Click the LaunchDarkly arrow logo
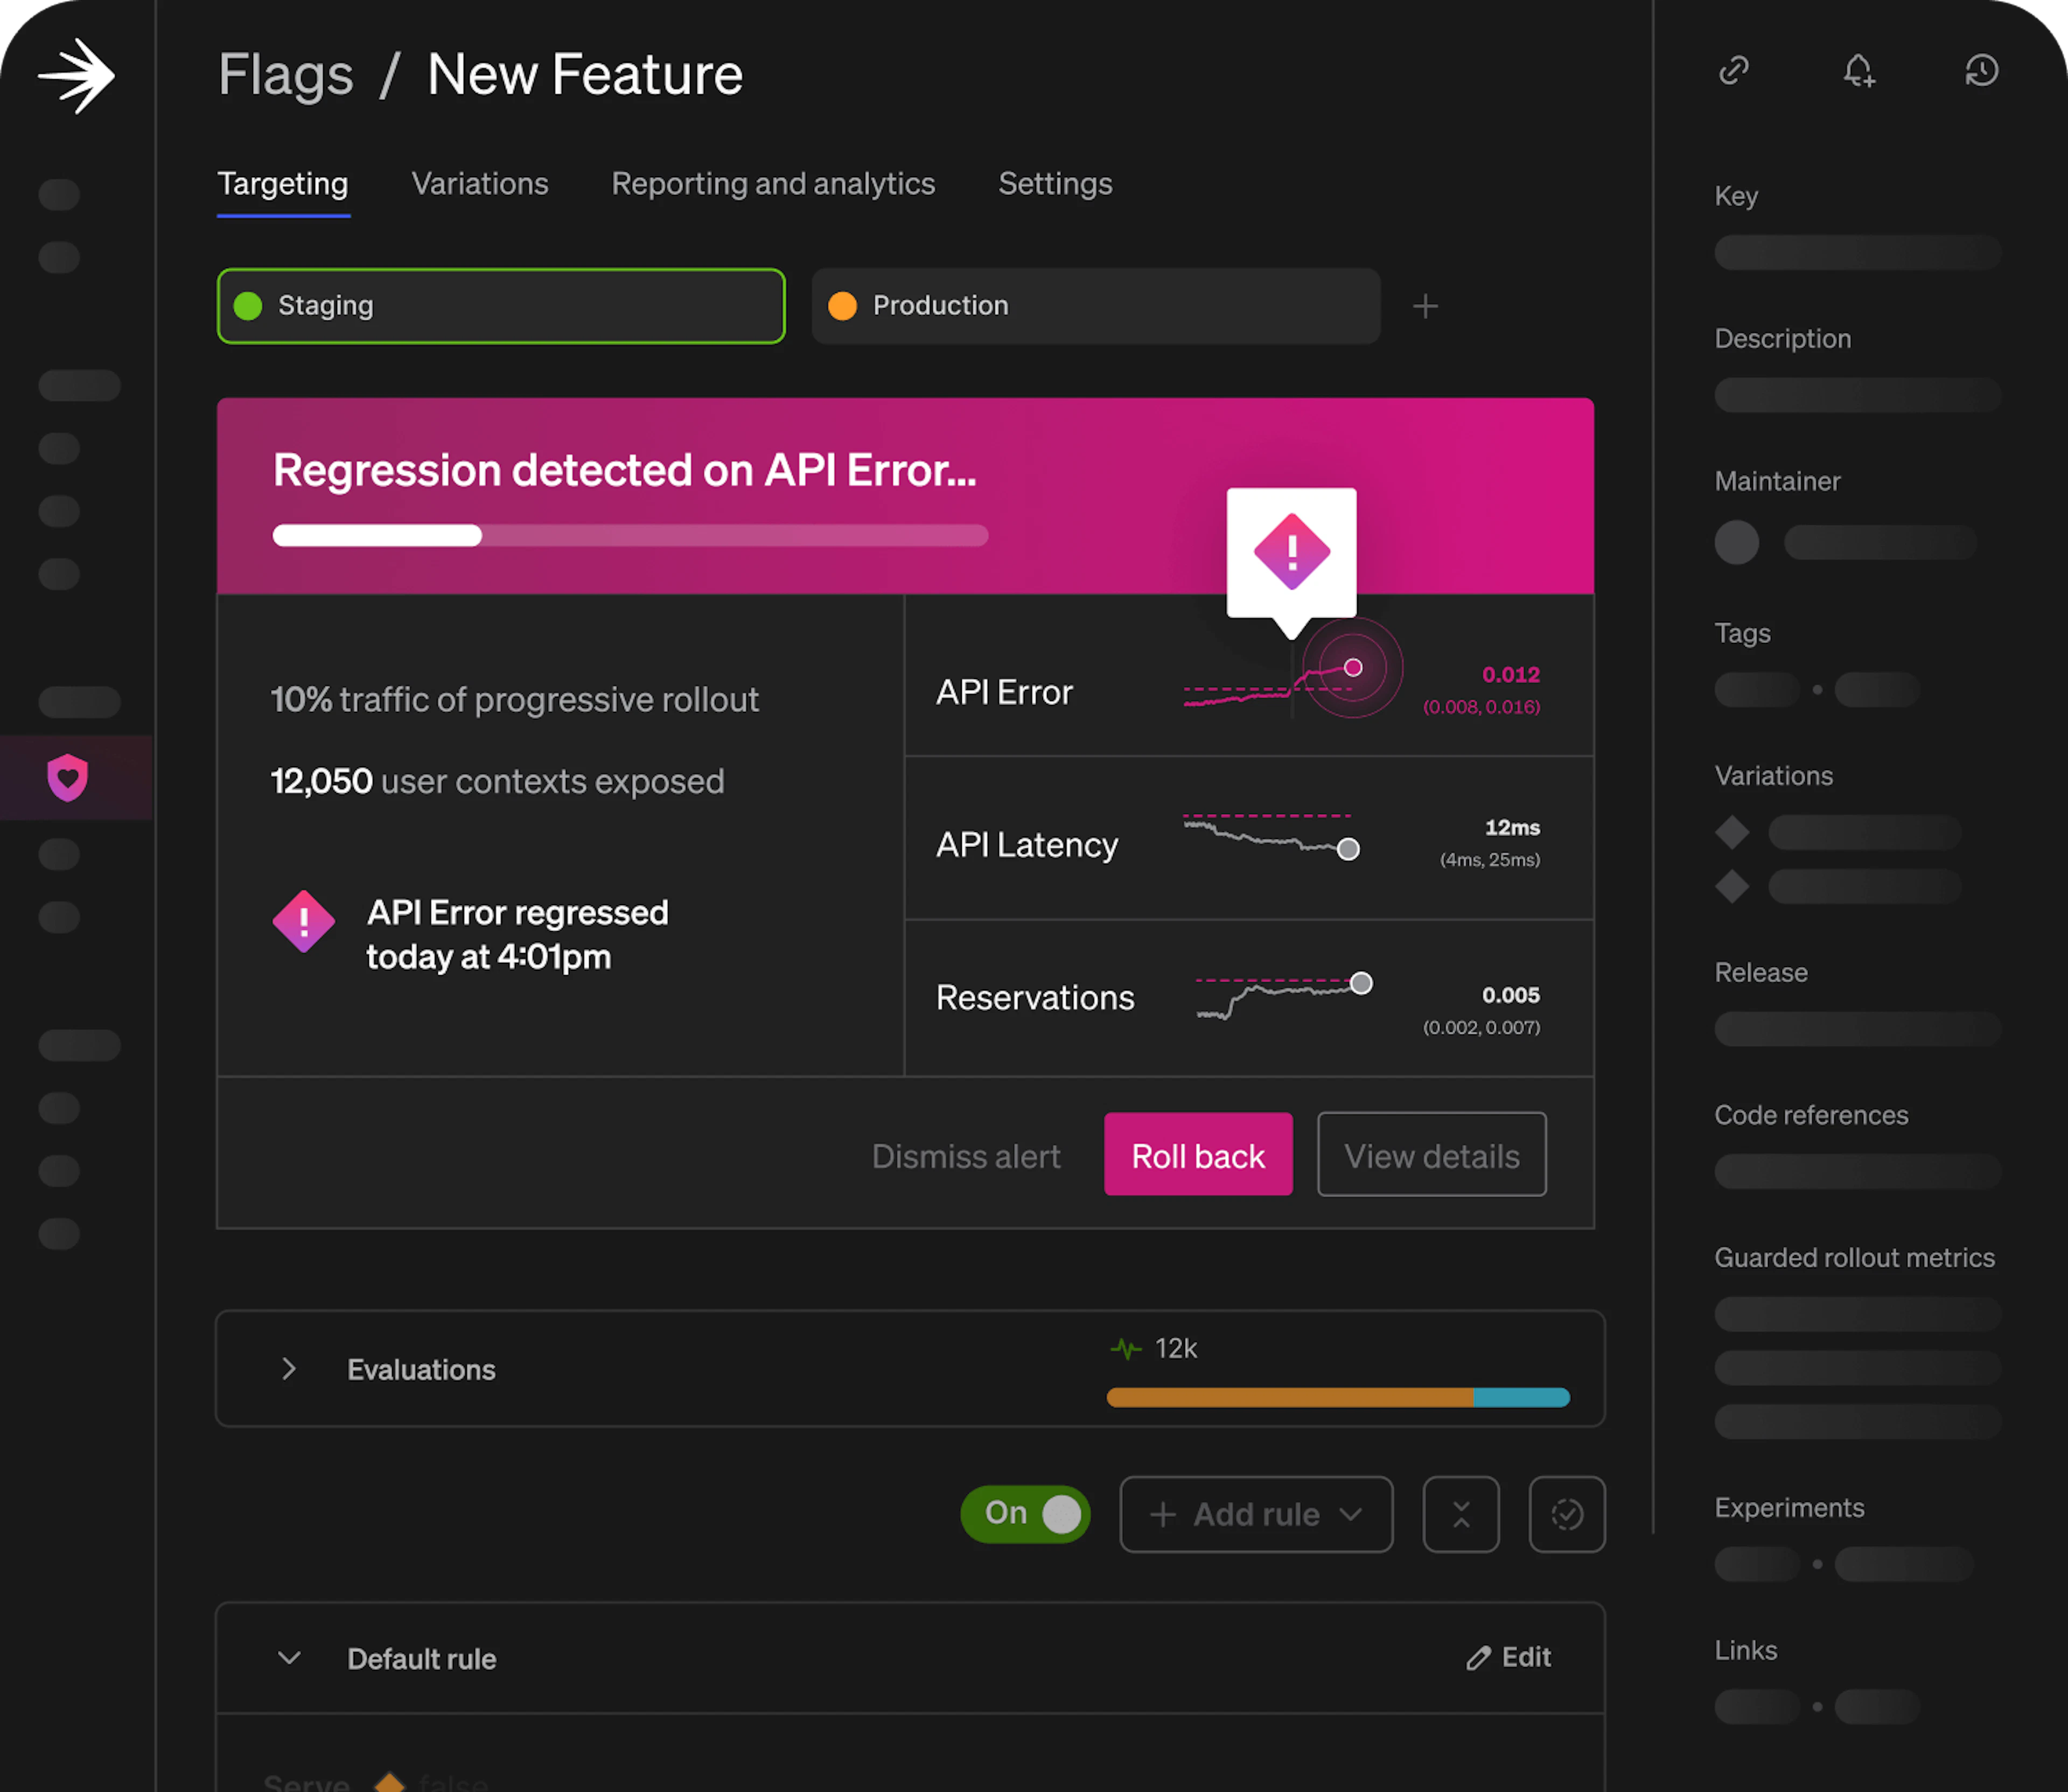The width and height of the screenshot is (2068, 1792). (77, 76)
